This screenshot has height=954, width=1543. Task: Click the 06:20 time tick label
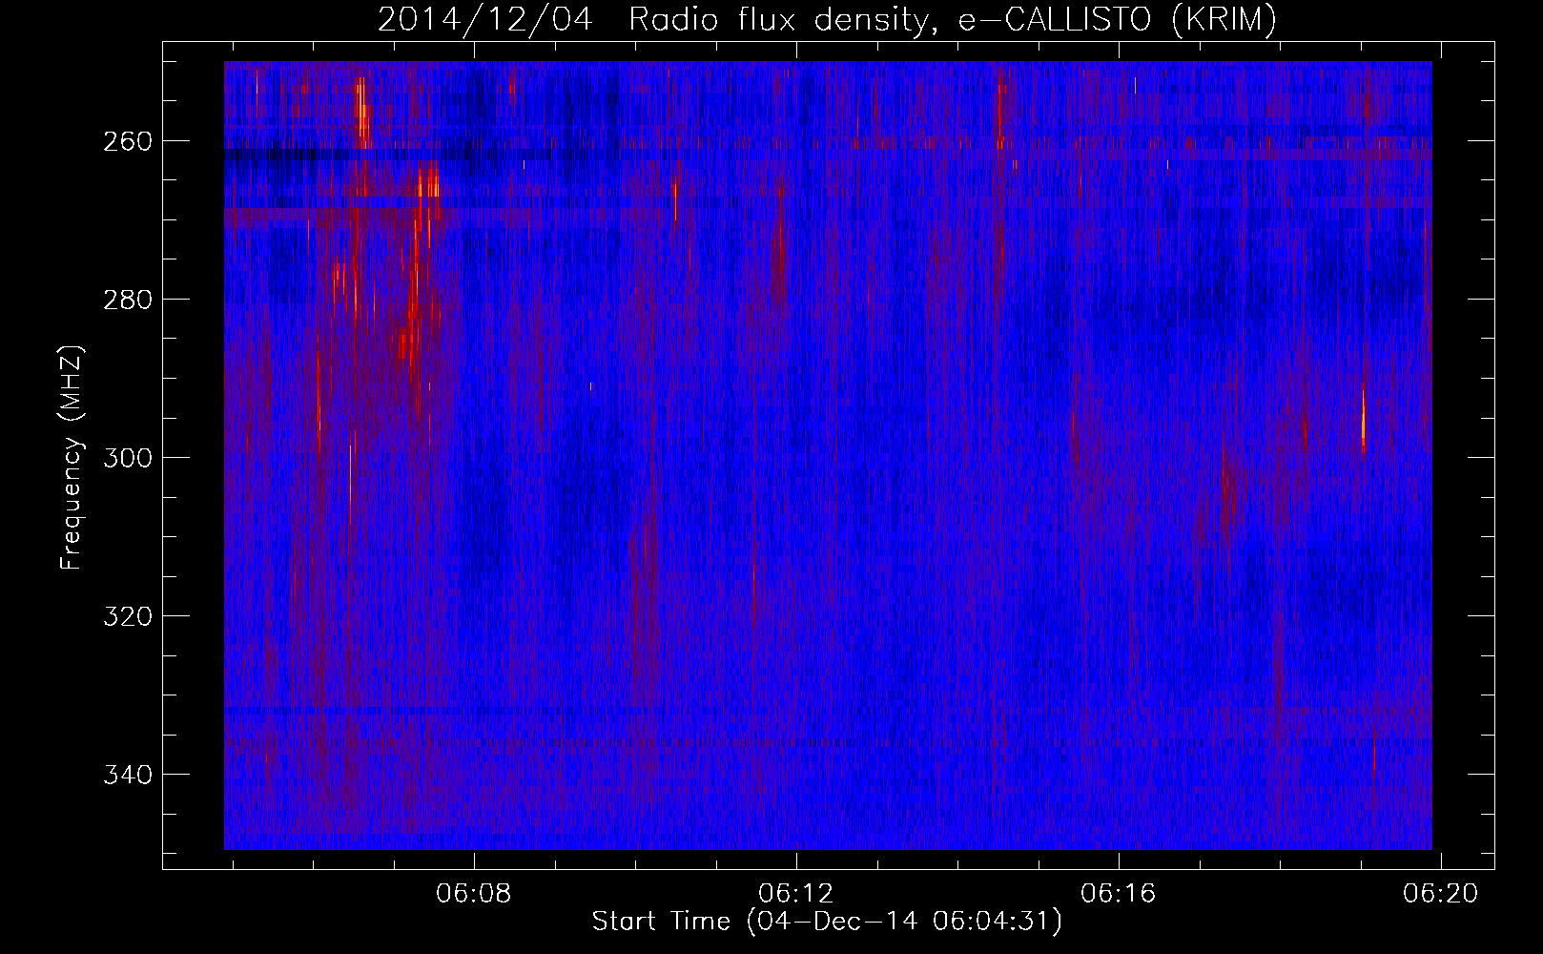click(x=1440, y=894)
